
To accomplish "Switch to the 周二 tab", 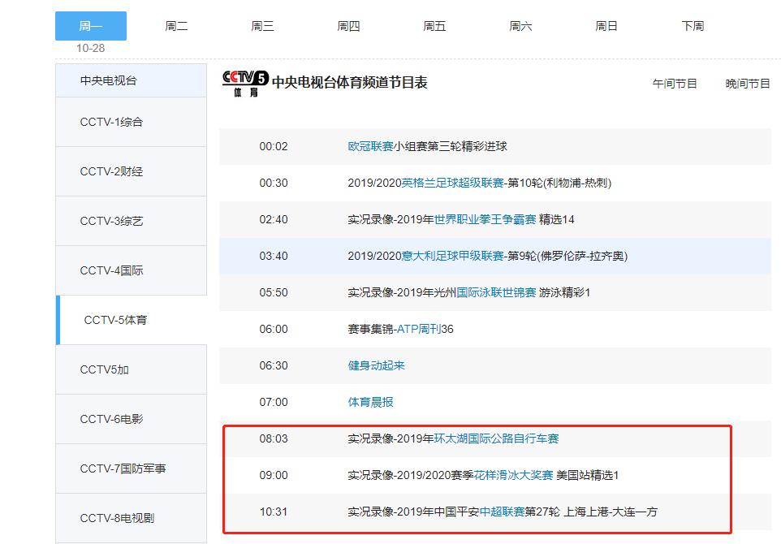I will click(178, 25).
